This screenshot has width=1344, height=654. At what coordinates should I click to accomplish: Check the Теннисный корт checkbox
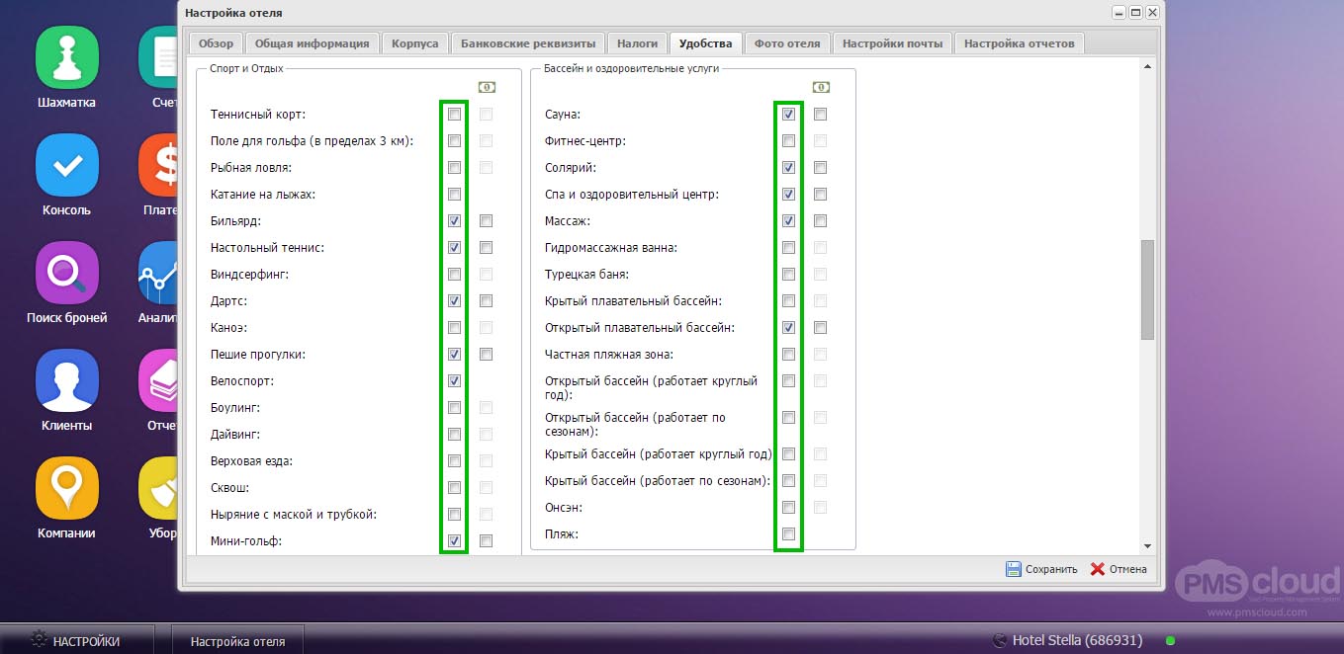454,115
